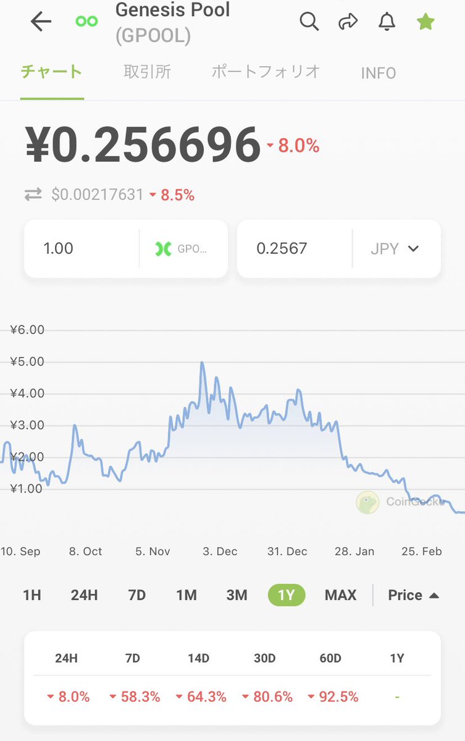Tap the share arrow icon

tap(348, 22)
